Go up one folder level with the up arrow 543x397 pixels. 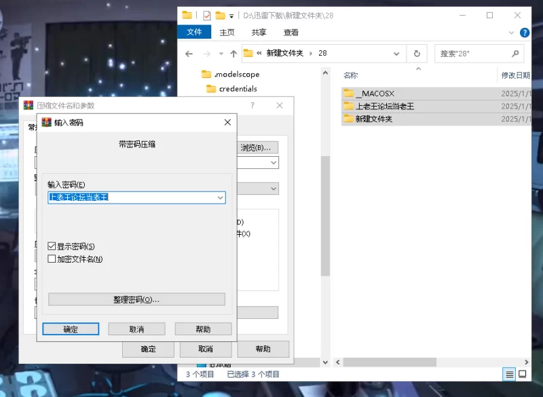(233, 54)
